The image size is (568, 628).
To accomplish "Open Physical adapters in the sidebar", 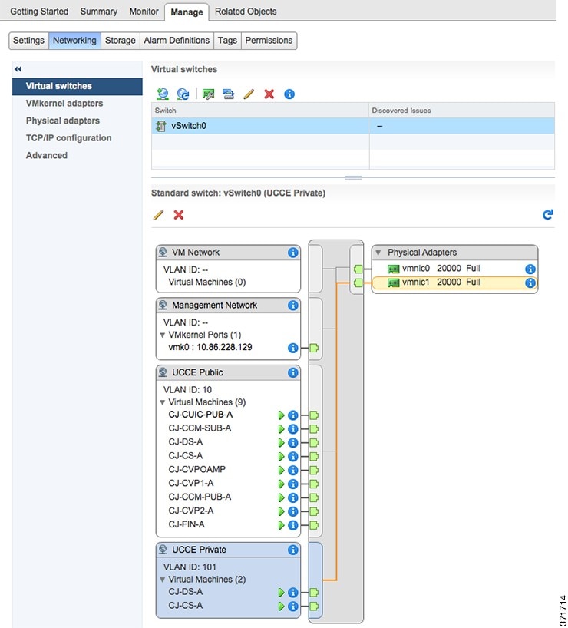I will [63, 121].
